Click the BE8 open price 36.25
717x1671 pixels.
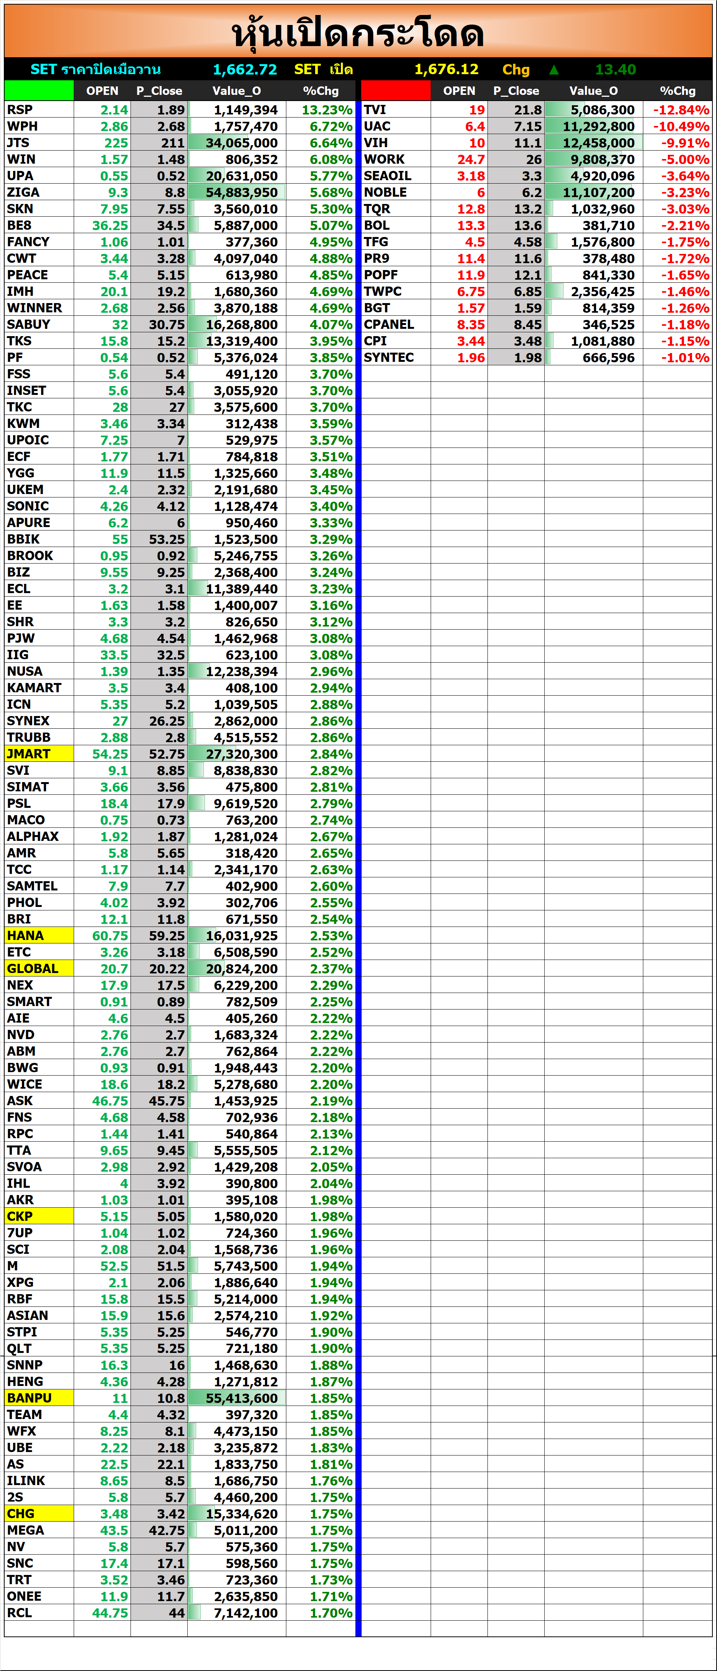(x=102, y=225)
